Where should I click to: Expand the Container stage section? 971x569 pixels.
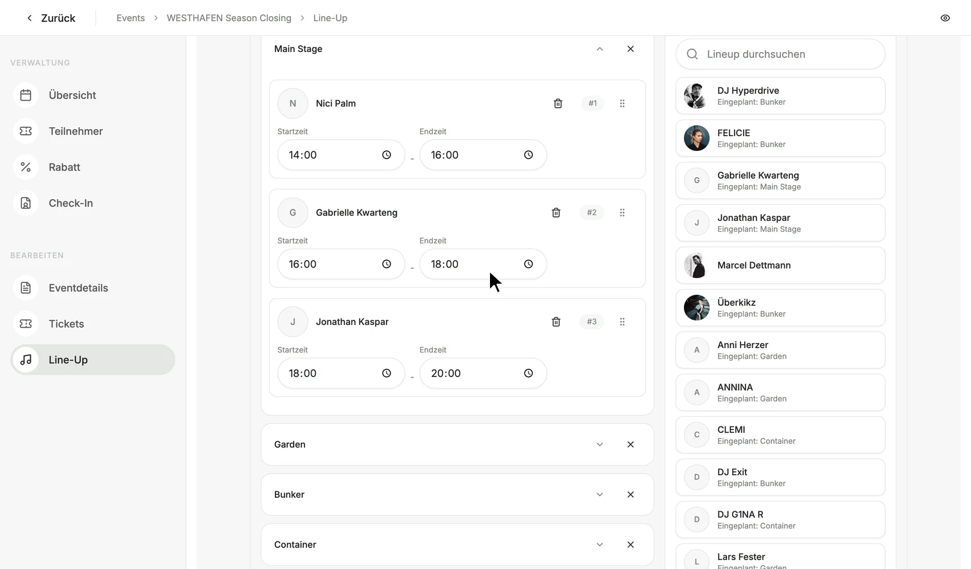click(x=600, y=545)
